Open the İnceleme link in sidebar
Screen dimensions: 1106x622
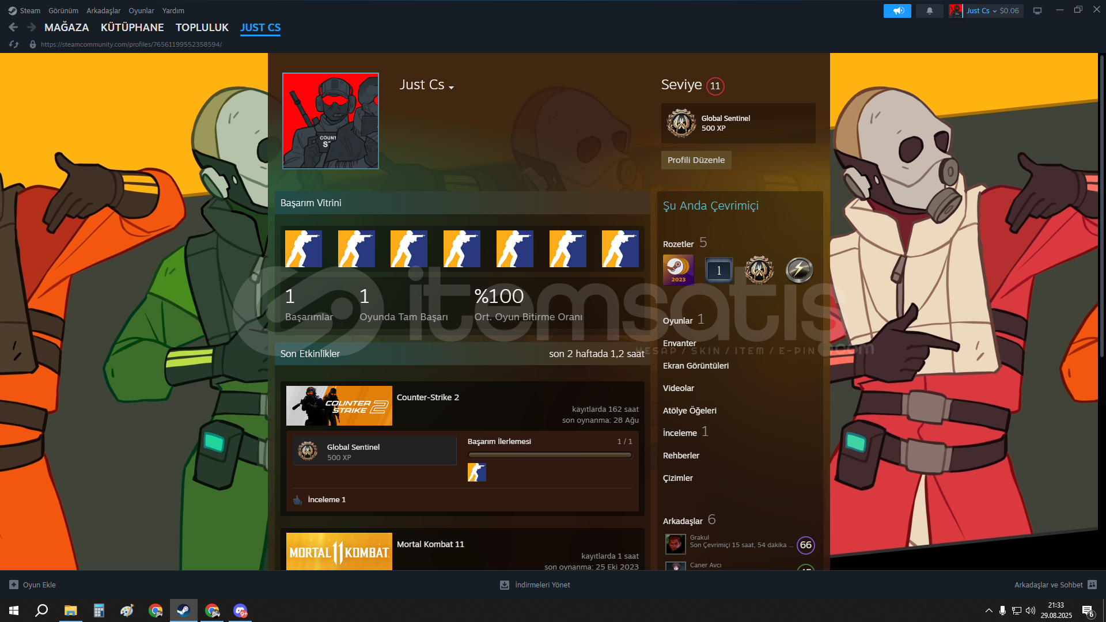pyautogui.click(x=685, y=432)
